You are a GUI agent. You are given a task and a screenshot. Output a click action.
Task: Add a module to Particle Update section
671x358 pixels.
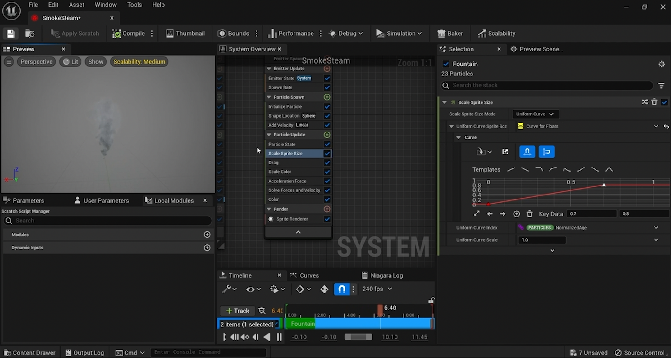click(x=327, y=135)
